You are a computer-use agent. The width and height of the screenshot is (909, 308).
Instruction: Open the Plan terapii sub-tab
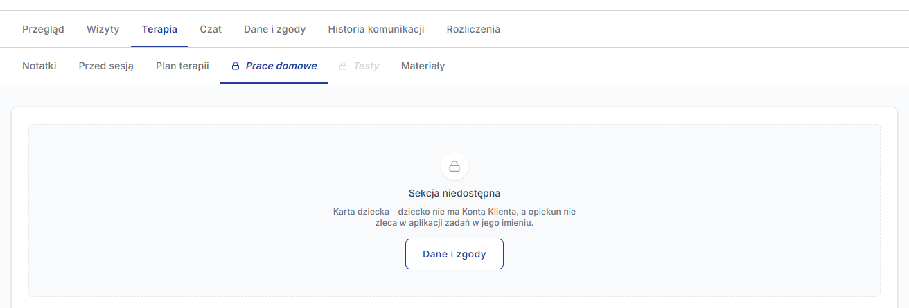point(182,66)
